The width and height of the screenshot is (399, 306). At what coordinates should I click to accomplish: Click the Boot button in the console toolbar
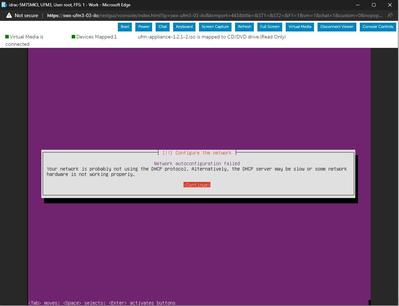click(125, 27)
